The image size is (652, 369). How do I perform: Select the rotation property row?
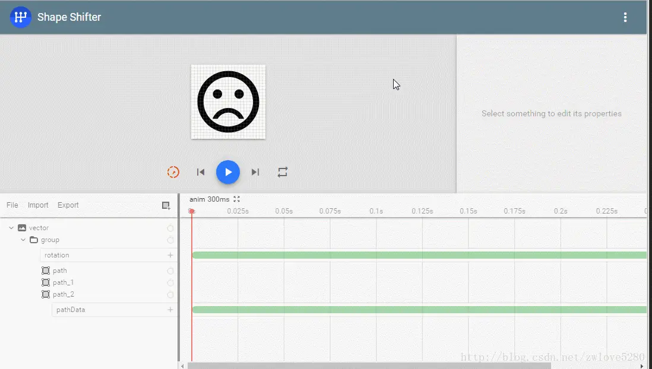pos(109,255)
